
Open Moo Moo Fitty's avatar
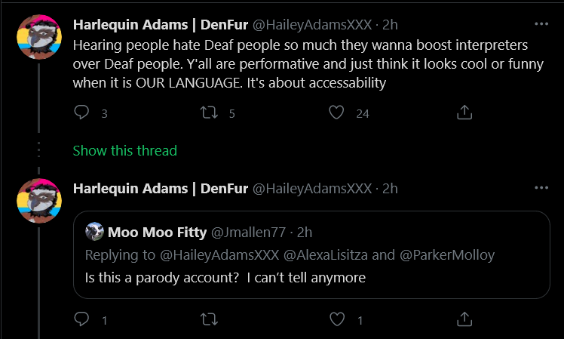click(94, 232)
